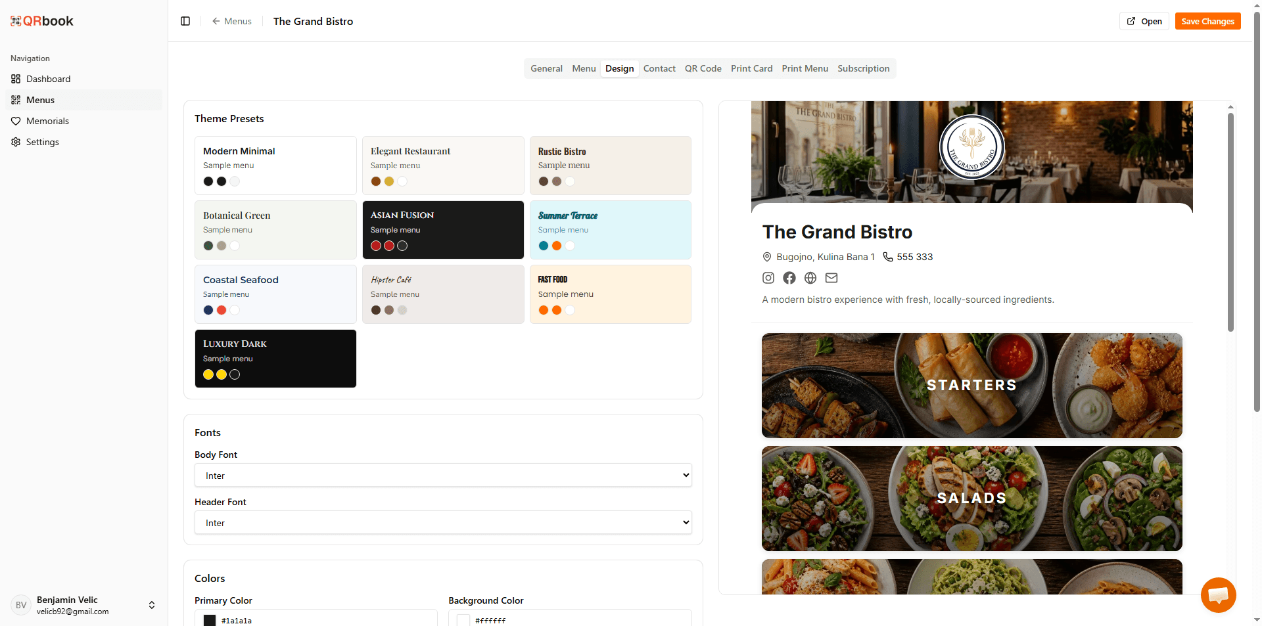Click the Save Changes button

click(1208, 21)
